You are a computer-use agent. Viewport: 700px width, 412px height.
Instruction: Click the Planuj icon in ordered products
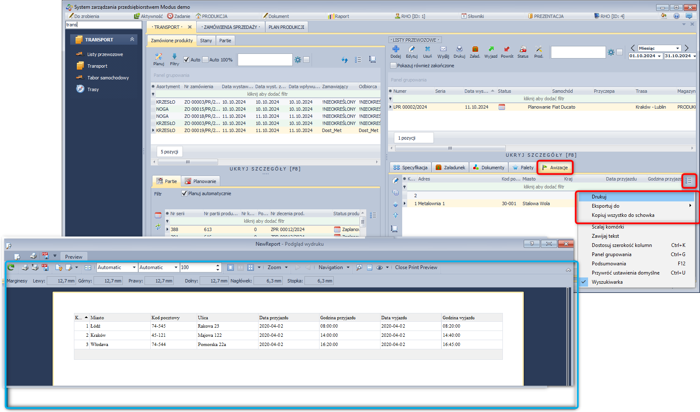click(x=159, y=57)
